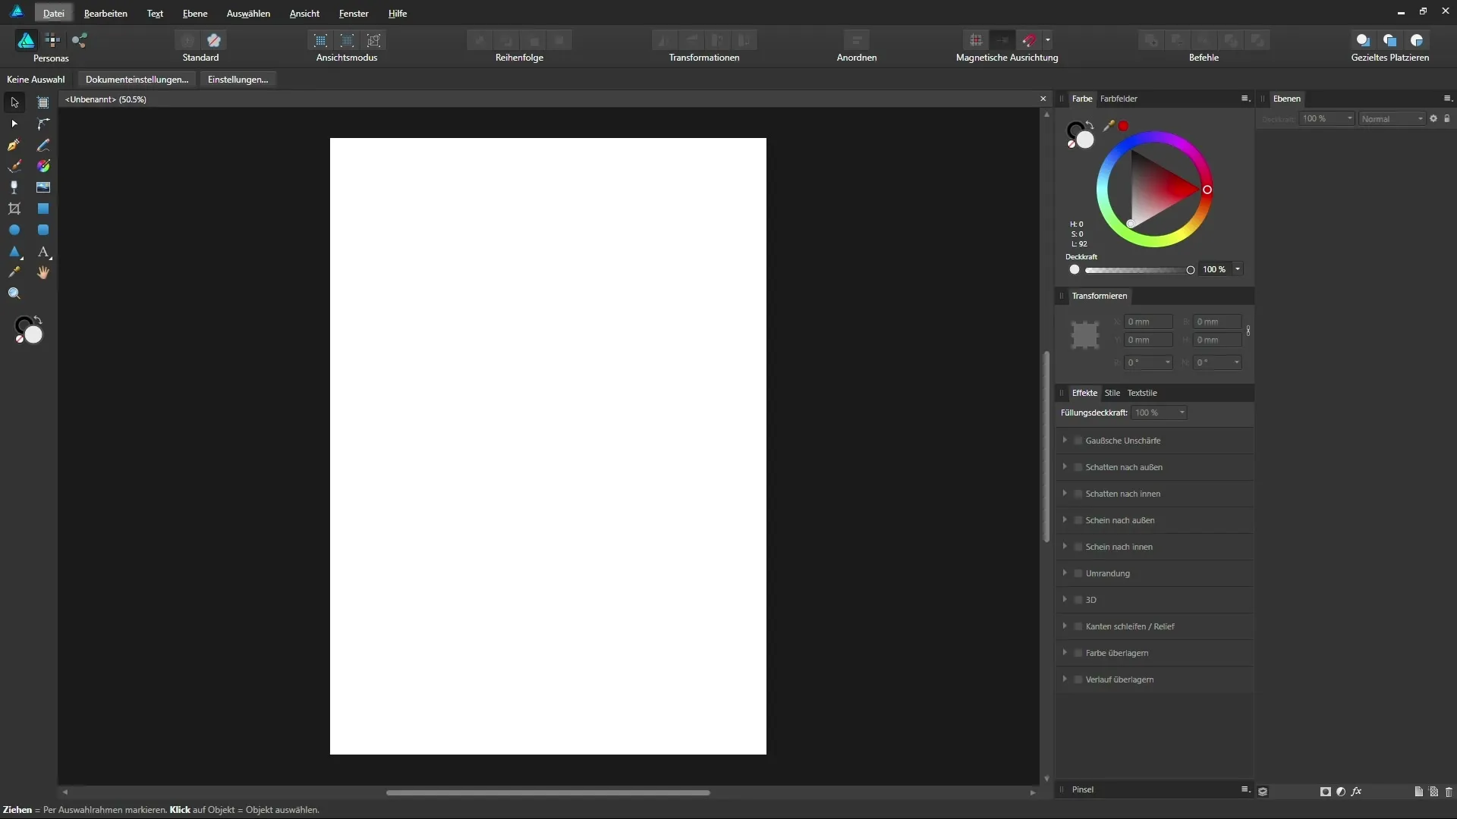
Task: Open the Deckkraft 100 % dropdown in Farbe
Action: coord(1238,269)
